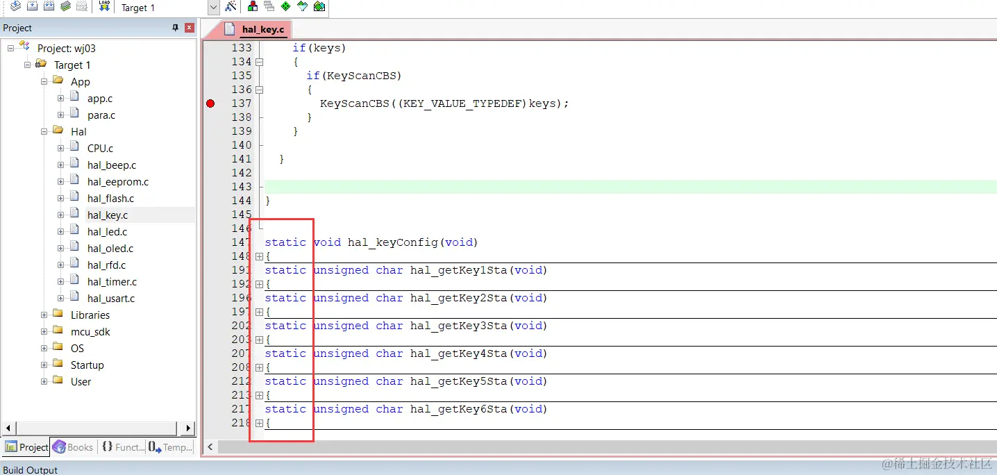This screenshot has width=997, height=475.
Task: Click project panel scrollbar left arrow
Action: click(9, 428)
